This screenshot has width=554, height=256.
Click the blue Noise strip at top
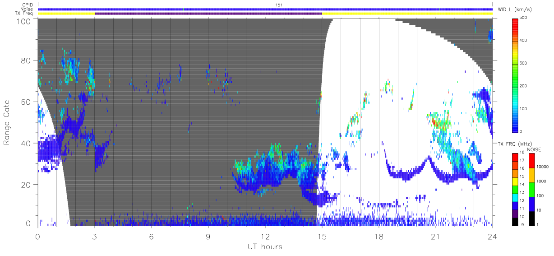[265, 9]
